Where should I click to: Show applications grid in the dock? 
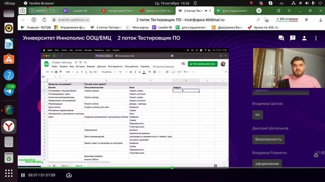tap(9, 173)
